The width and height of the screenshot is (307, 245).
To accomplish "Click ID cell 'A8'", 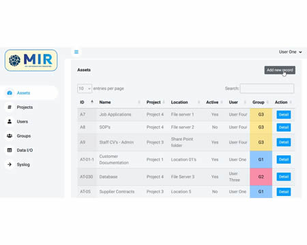I will pos(83,127).
